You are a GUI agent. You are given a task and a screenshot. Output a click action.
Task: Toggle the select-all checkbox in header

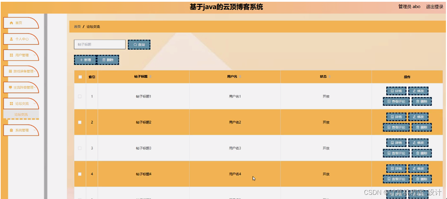(80, 77)
